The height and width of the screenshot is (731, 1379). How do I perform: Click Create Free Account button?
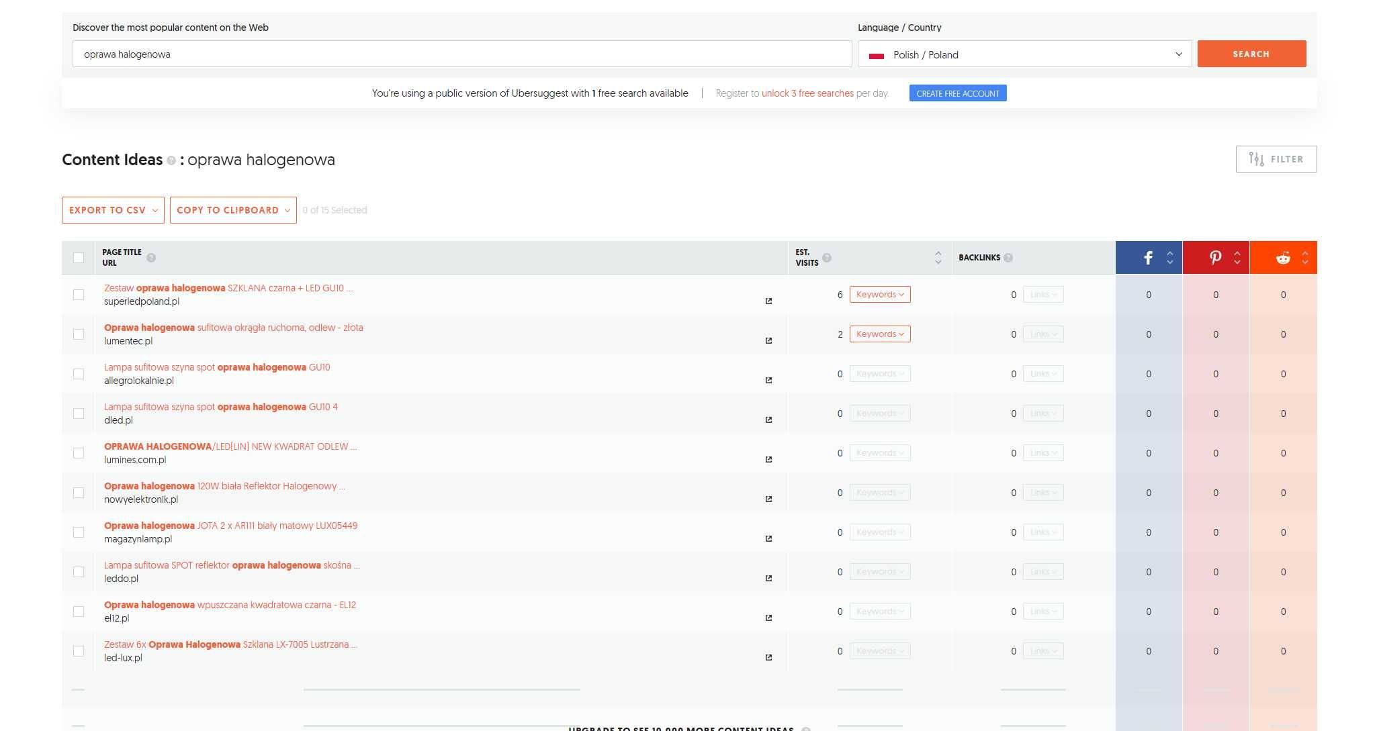click(x=958, y=93)
